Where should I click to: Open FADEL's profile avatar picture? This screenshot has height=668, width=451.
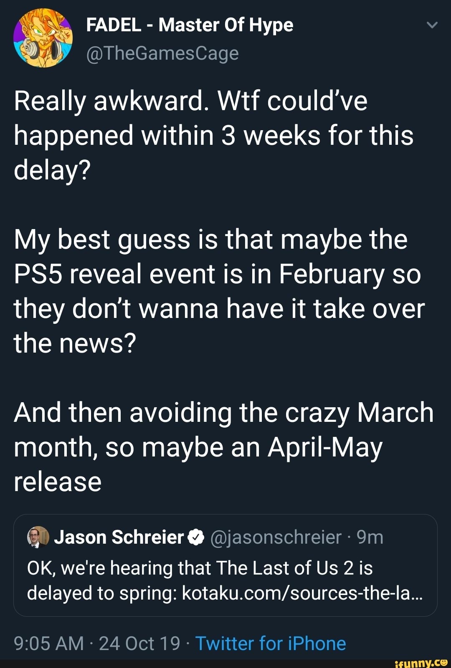tap(43, 38)
